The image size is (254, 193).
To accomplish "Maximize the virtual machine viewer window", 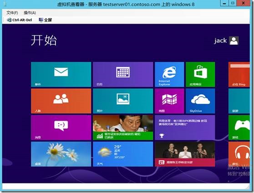I will coord(233,3).
